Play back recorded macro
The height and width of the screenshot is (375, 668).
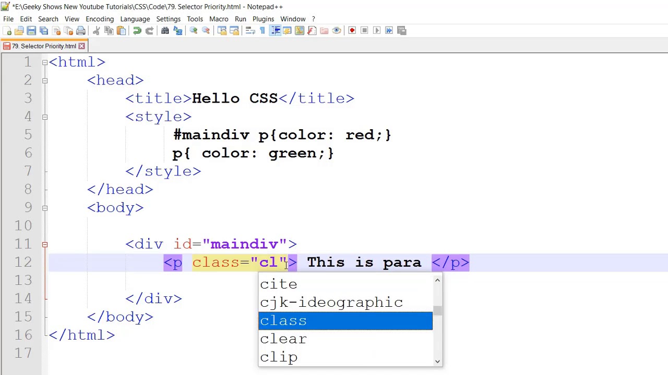377,31
